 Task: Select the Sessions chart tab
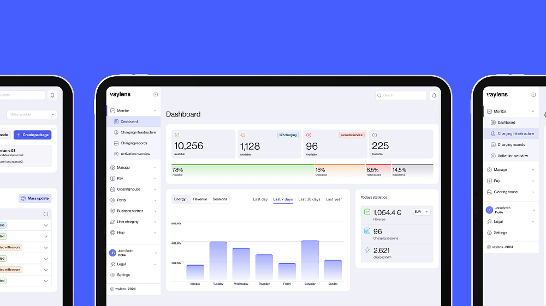click(x=219, y=199)
